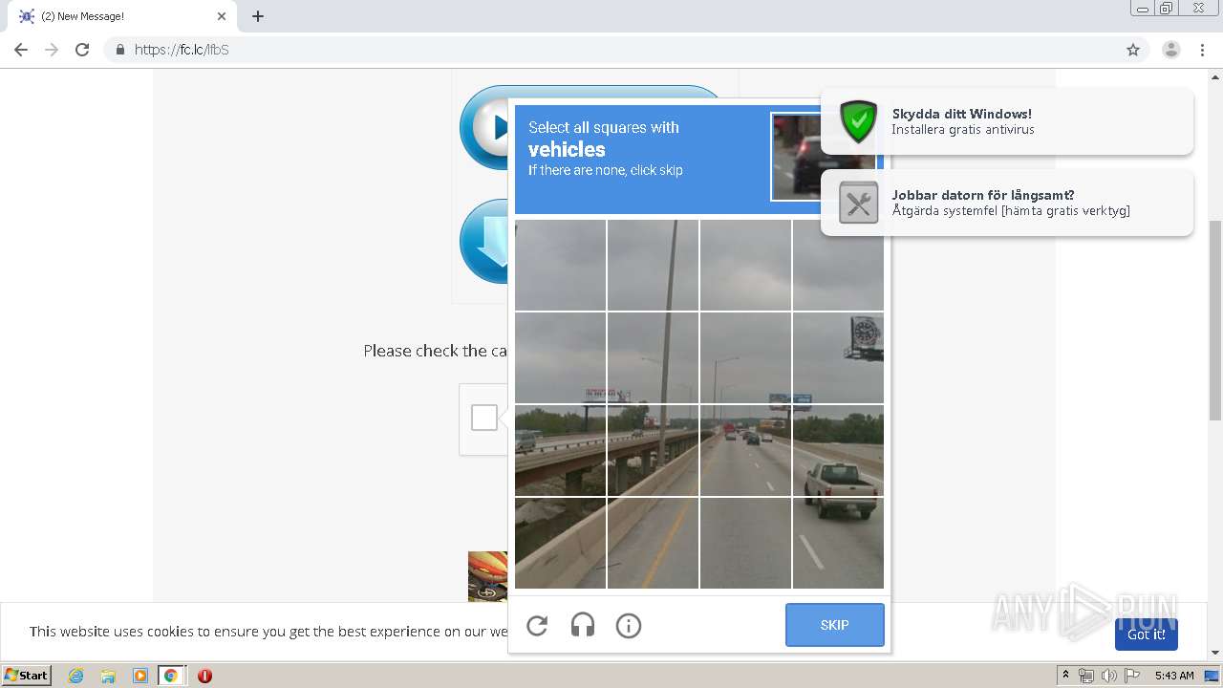View site security via the padlock icon

tap(119, 50)
